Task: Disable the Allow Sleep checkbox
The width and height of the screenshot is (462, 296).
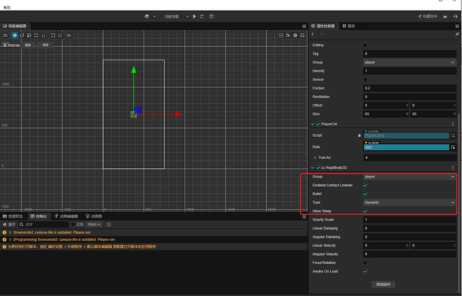Action: click(365, 211)
